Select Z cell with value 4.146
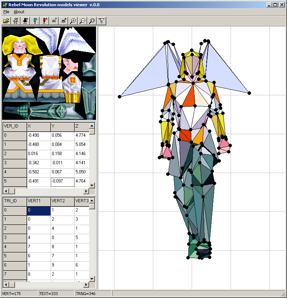This screenshot has height=298, width=287. click(x=82, y=154)
